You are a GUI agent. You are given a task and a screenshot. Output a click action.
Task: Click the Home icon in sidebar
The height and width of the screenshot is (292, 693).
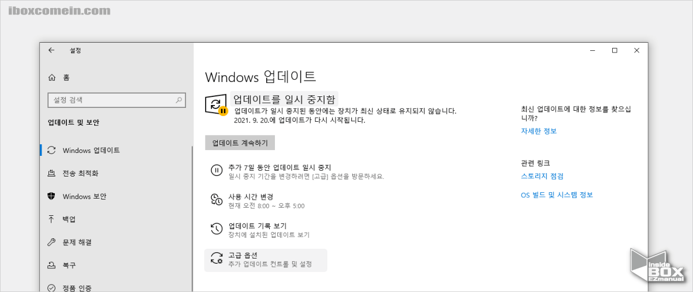click(52, 77)
